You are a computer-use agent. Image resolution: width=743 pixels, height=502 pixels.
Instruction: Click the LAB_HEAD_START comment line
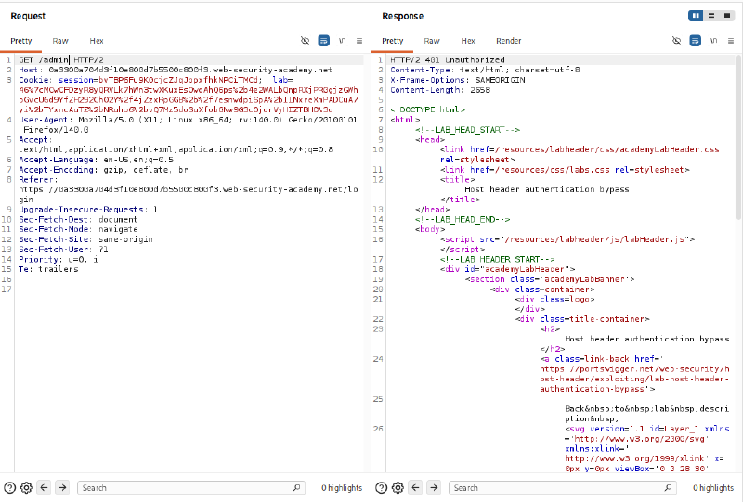point(468,129)
